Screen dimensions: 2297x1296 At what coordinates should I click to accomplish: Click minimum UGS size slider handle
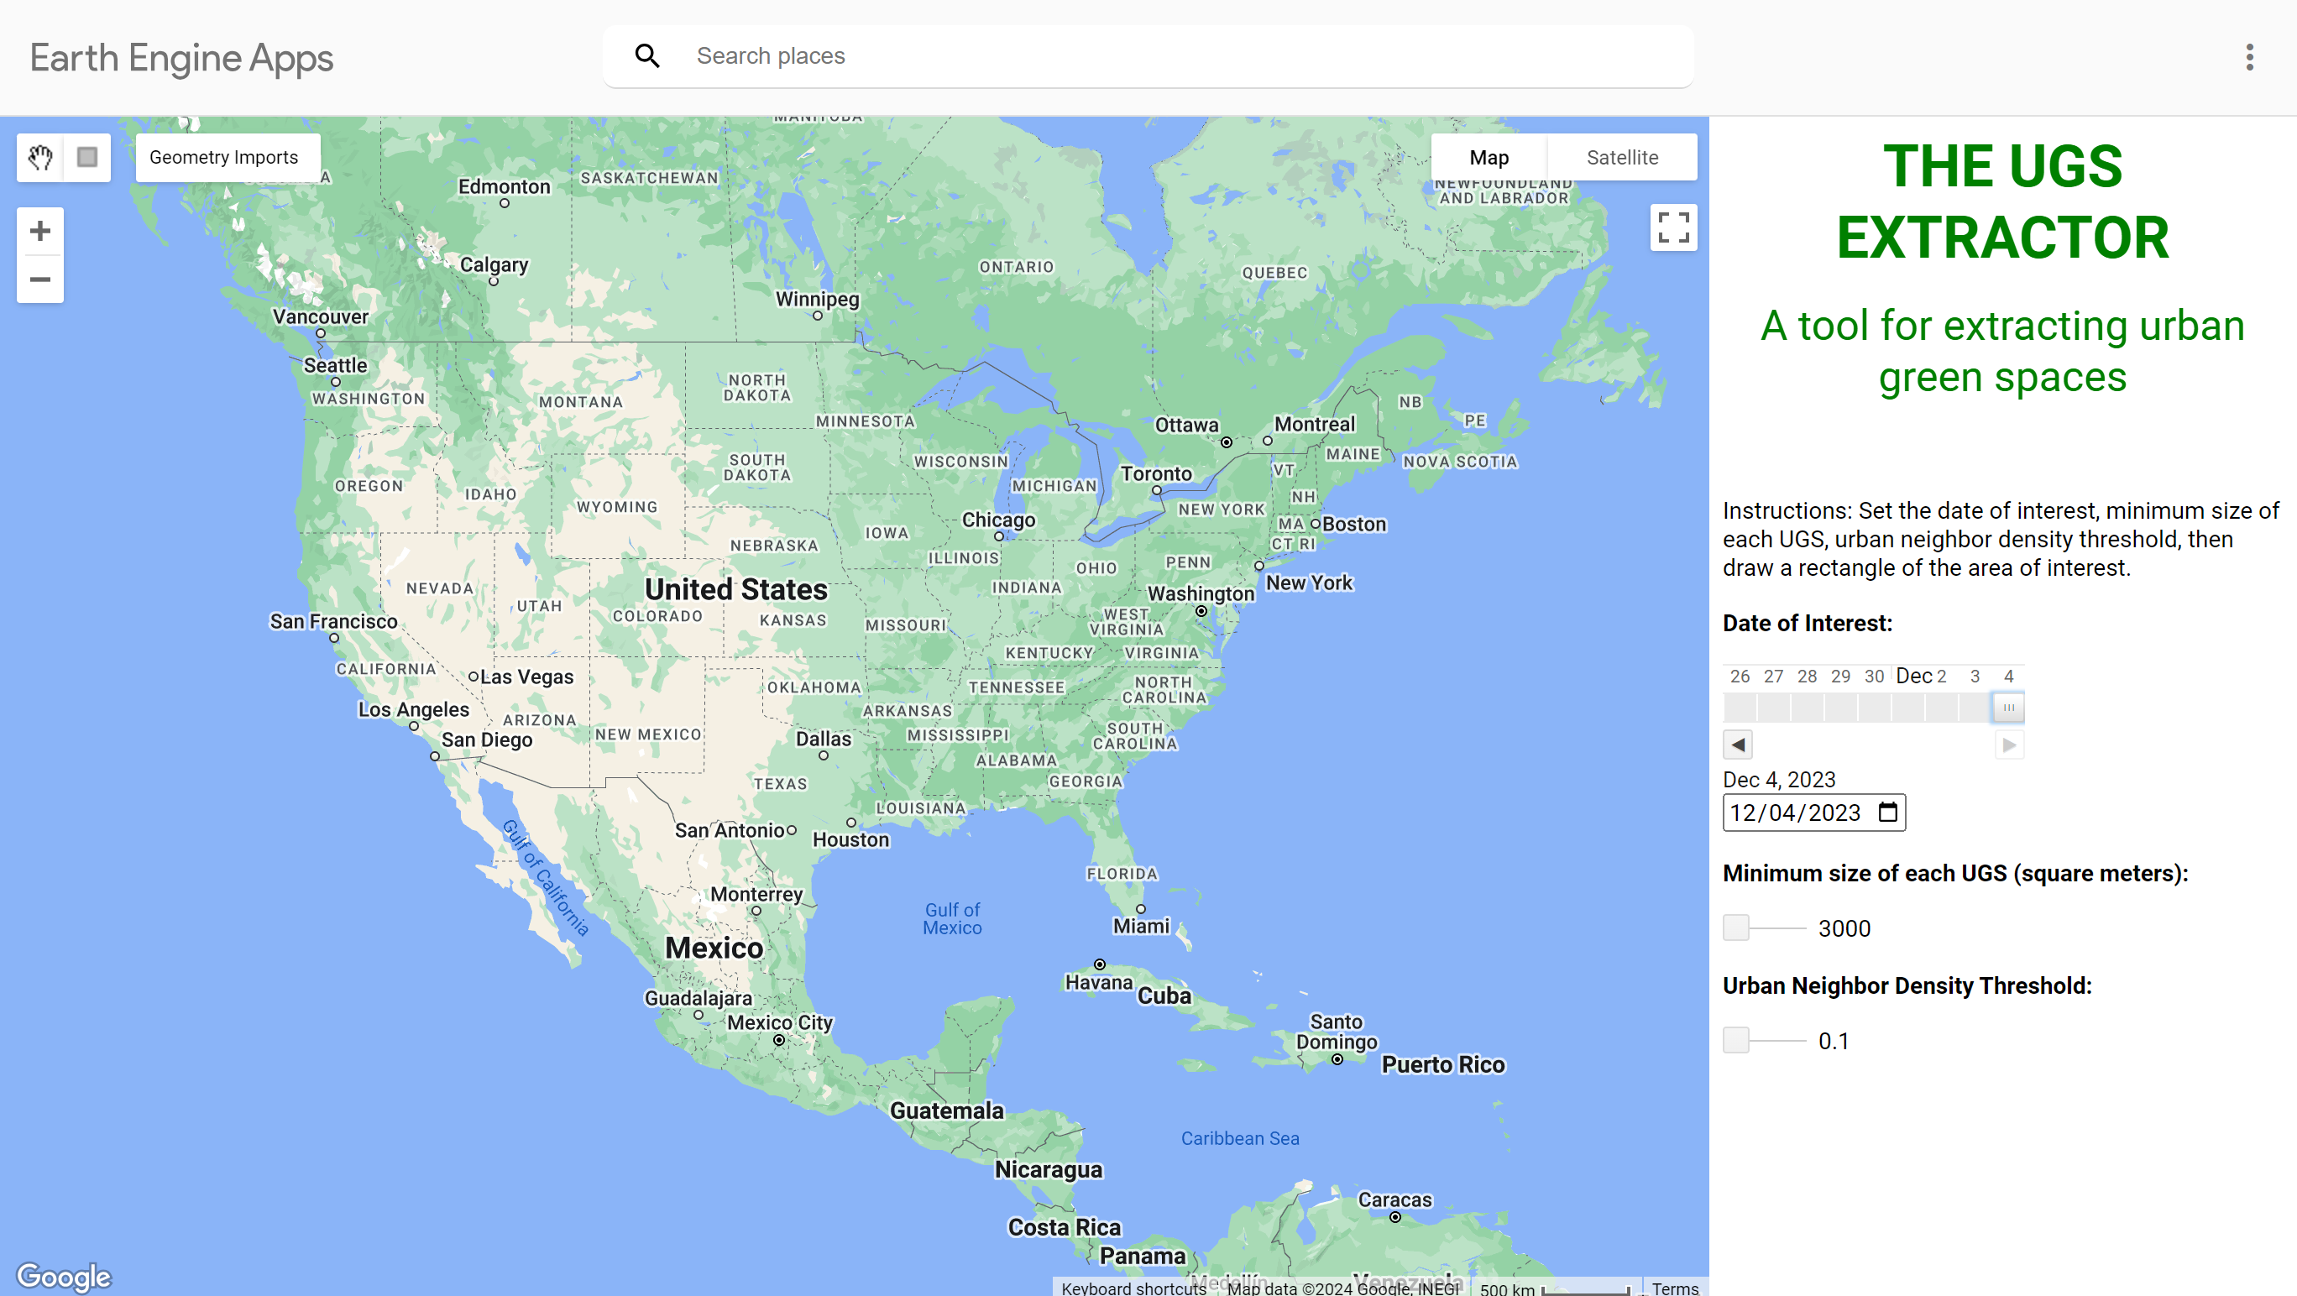(x=1735, y=928)
